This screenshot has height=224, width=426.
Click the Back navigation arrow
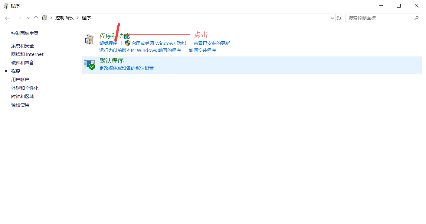pos(8,18)
